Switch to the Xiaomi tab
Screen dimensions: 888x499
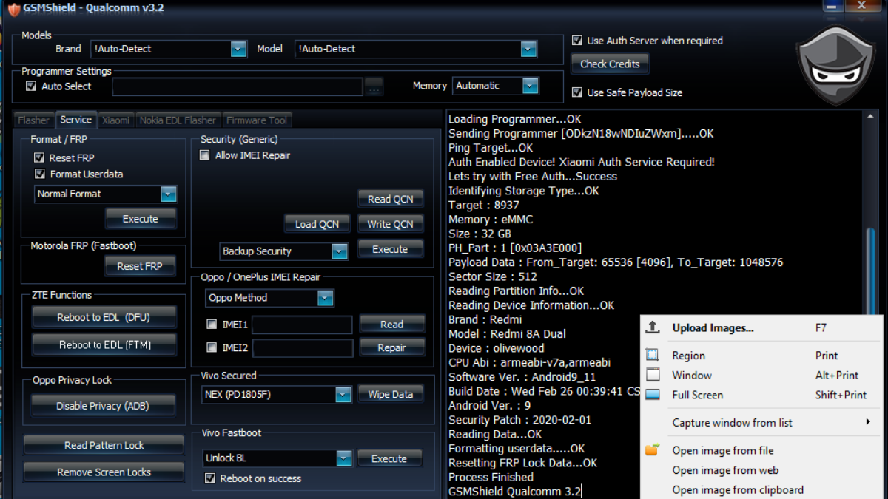(x=116, y=120)
